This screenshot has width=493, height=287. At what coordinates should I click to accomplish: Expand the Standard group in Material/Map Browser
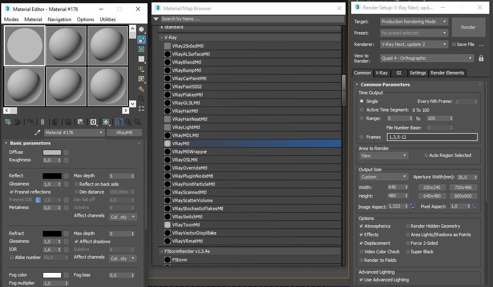point(162,27)
